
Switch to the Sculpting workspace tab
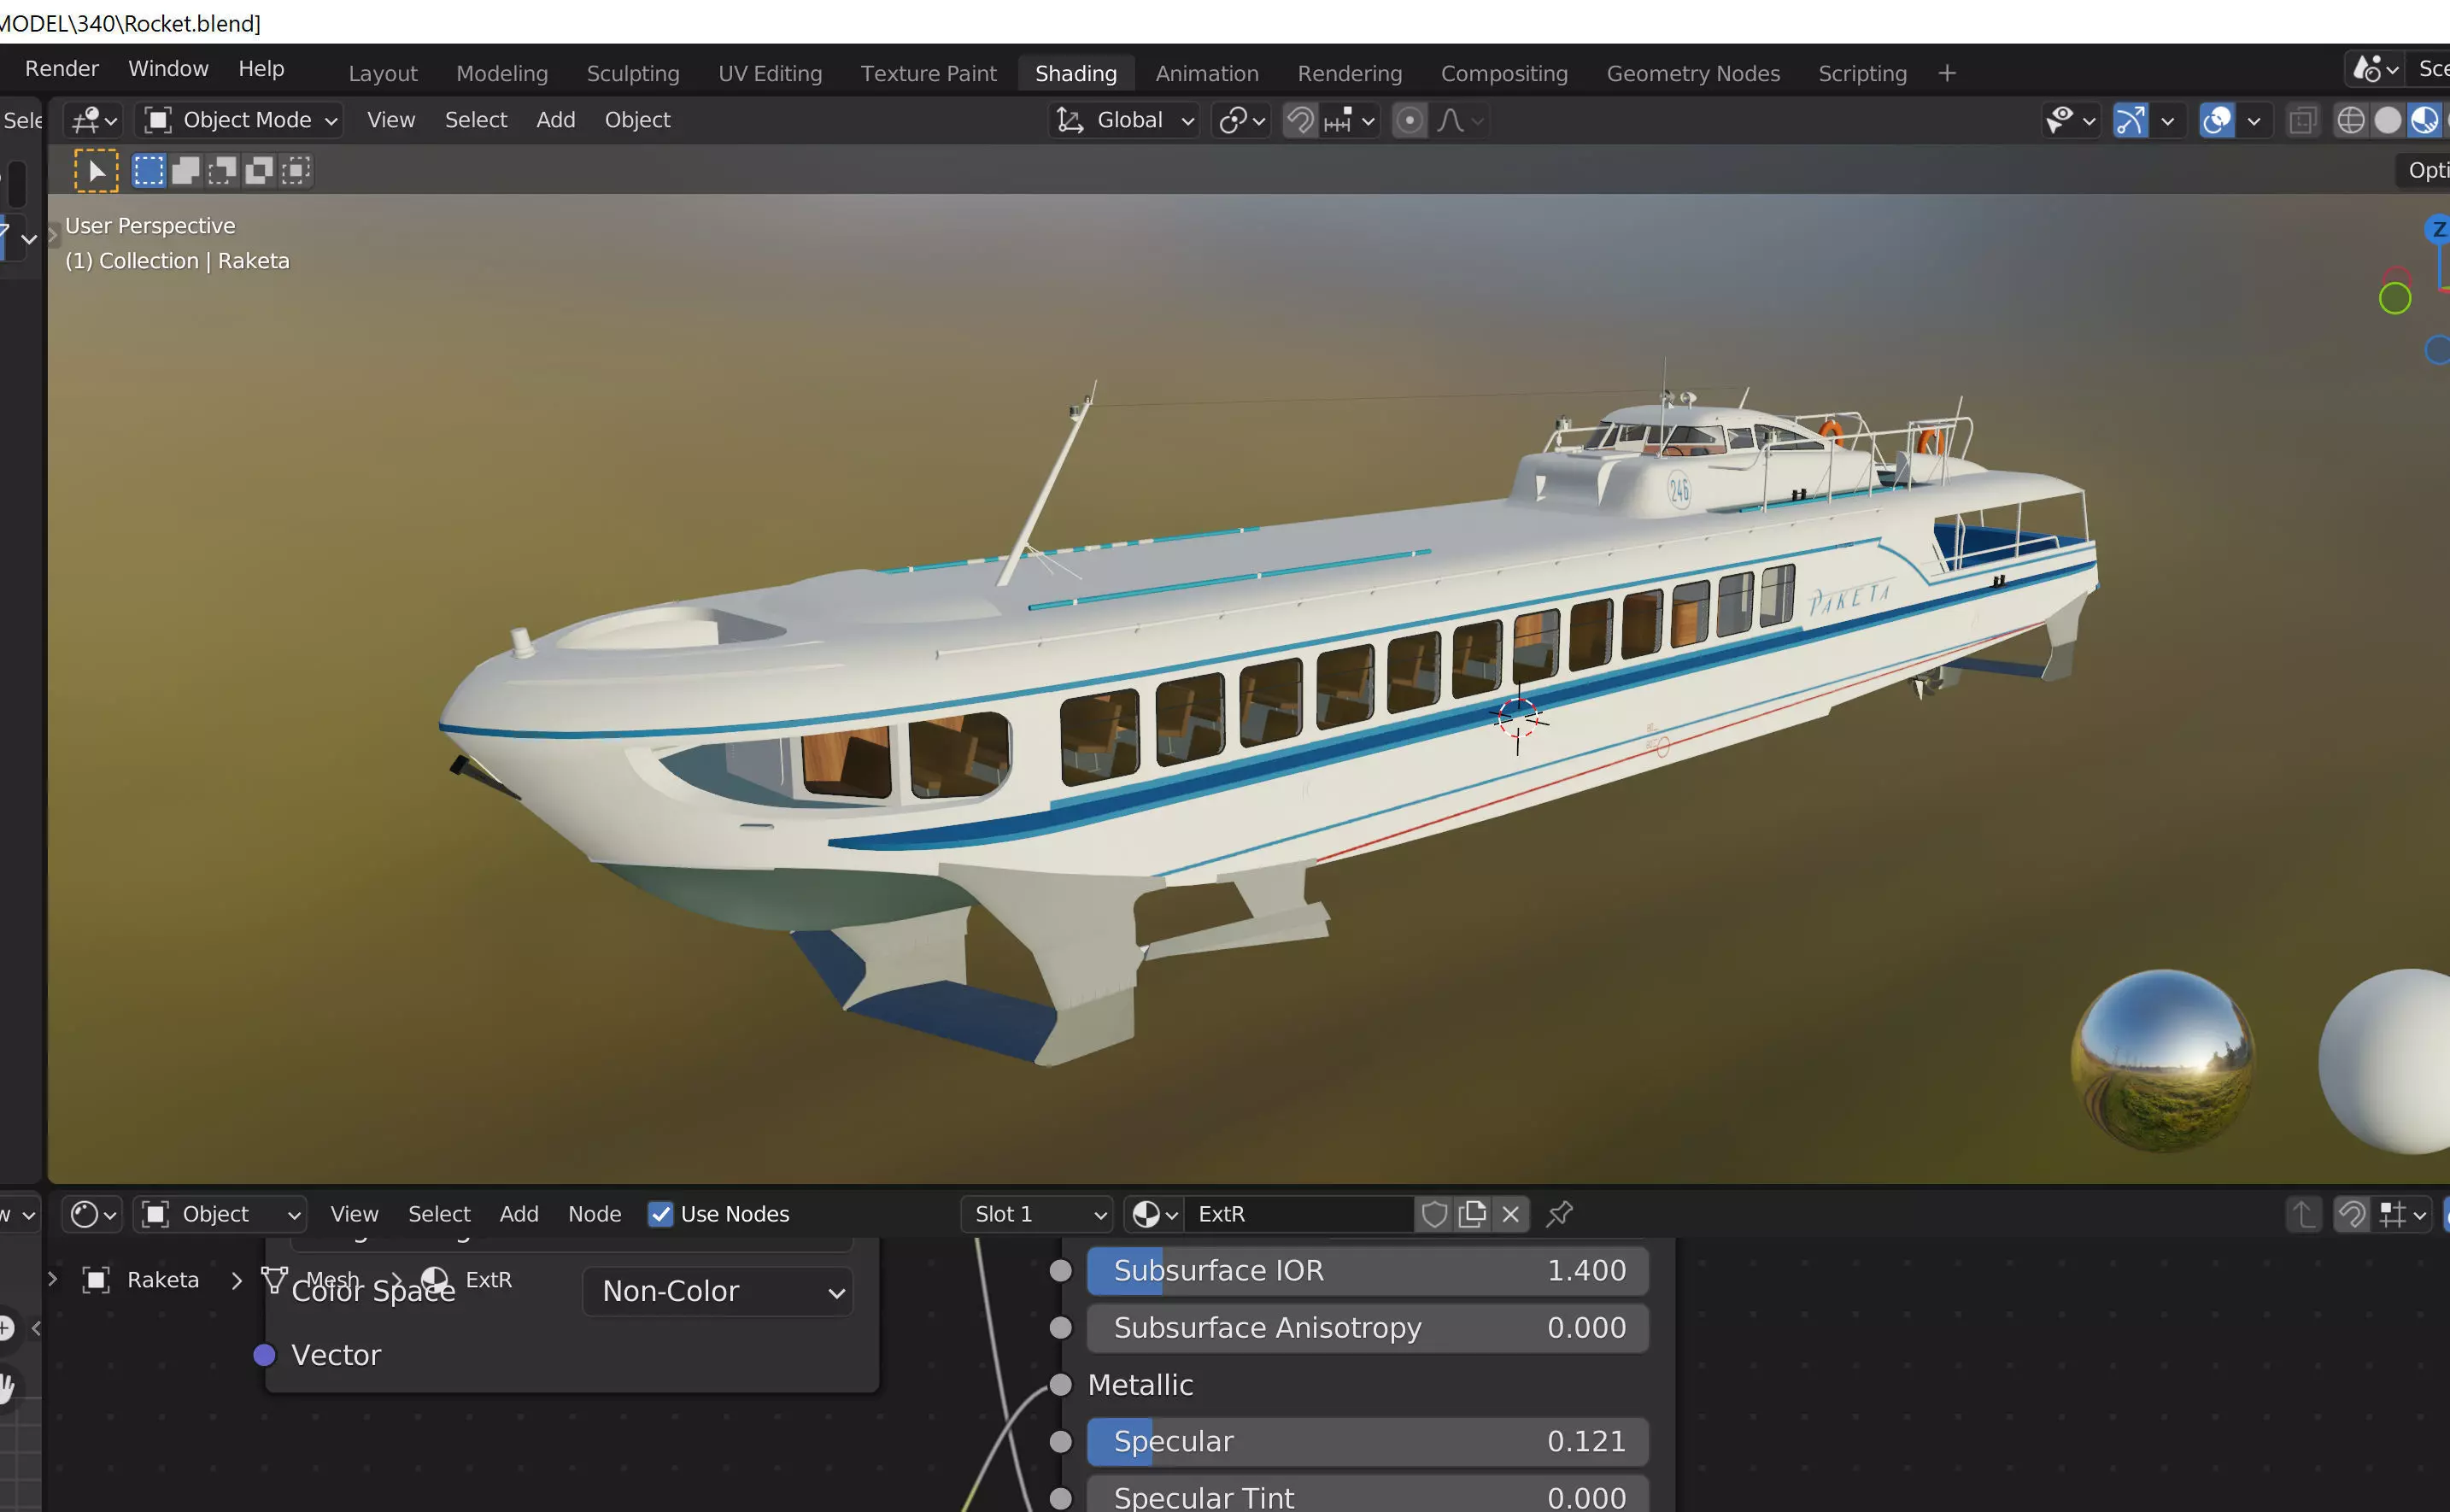pyautogui.click(x=633, y=74)
